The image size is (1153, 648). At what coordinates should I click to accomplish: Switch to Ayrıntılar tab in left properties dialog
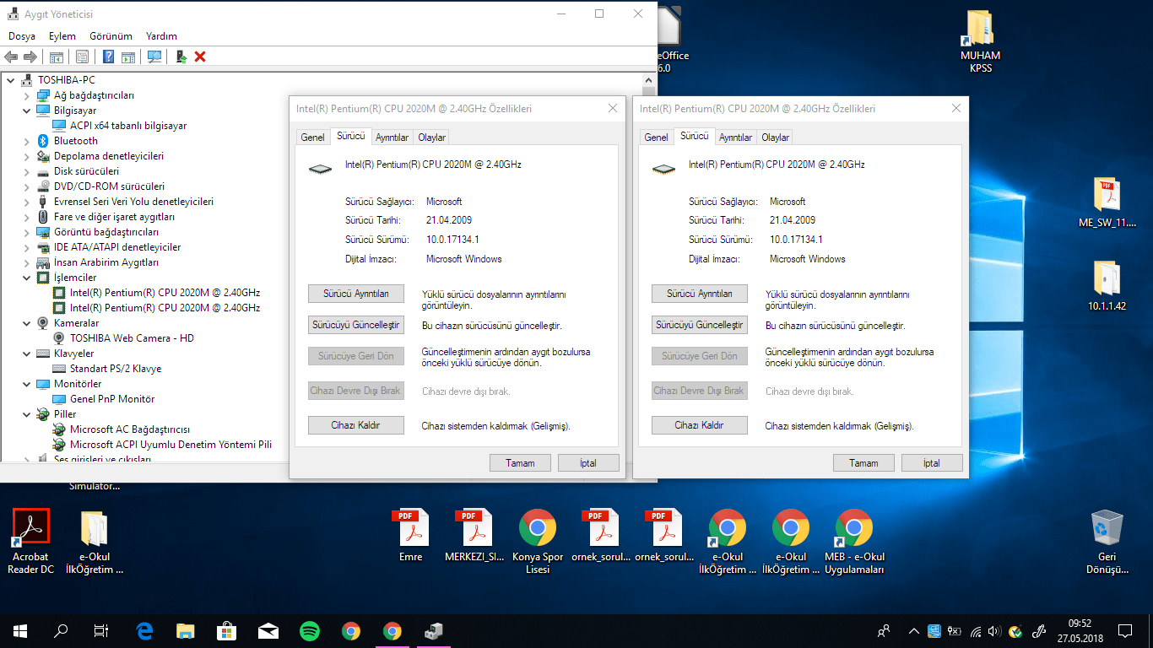click(392, 138)
